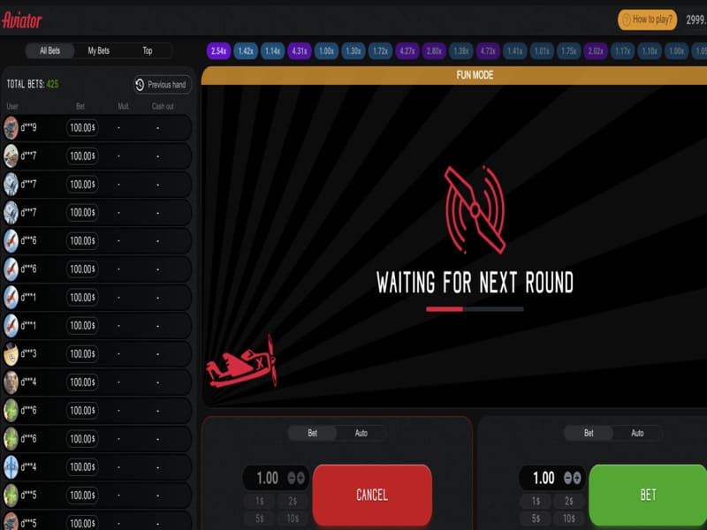The image size is (707, 530).
Task: Open the 4.27x round result
Action: coord(407,51)
